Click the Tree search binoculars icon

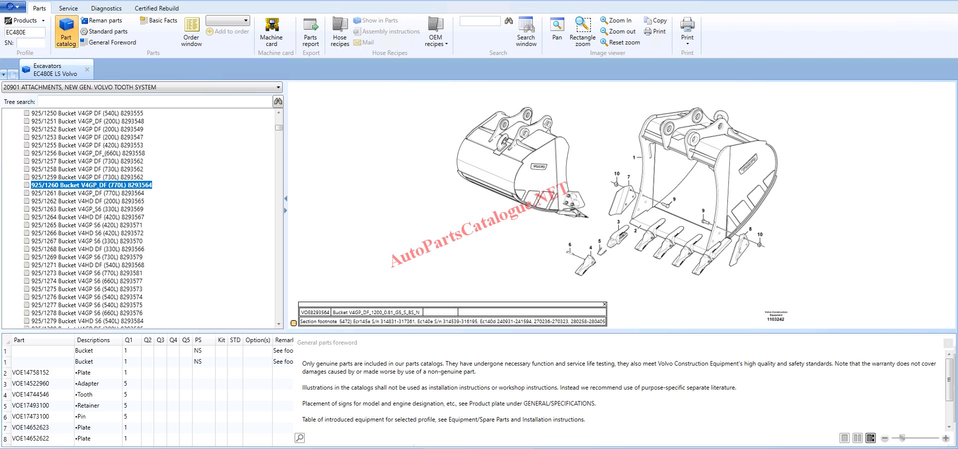tap(278, 101)
